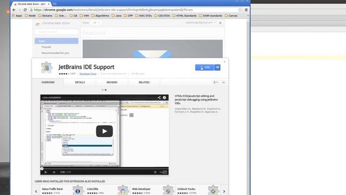Image resolution: width=346 pixels, height=195 pixels.
Task: Click the small play button in video controls
Action: [46, 172]
